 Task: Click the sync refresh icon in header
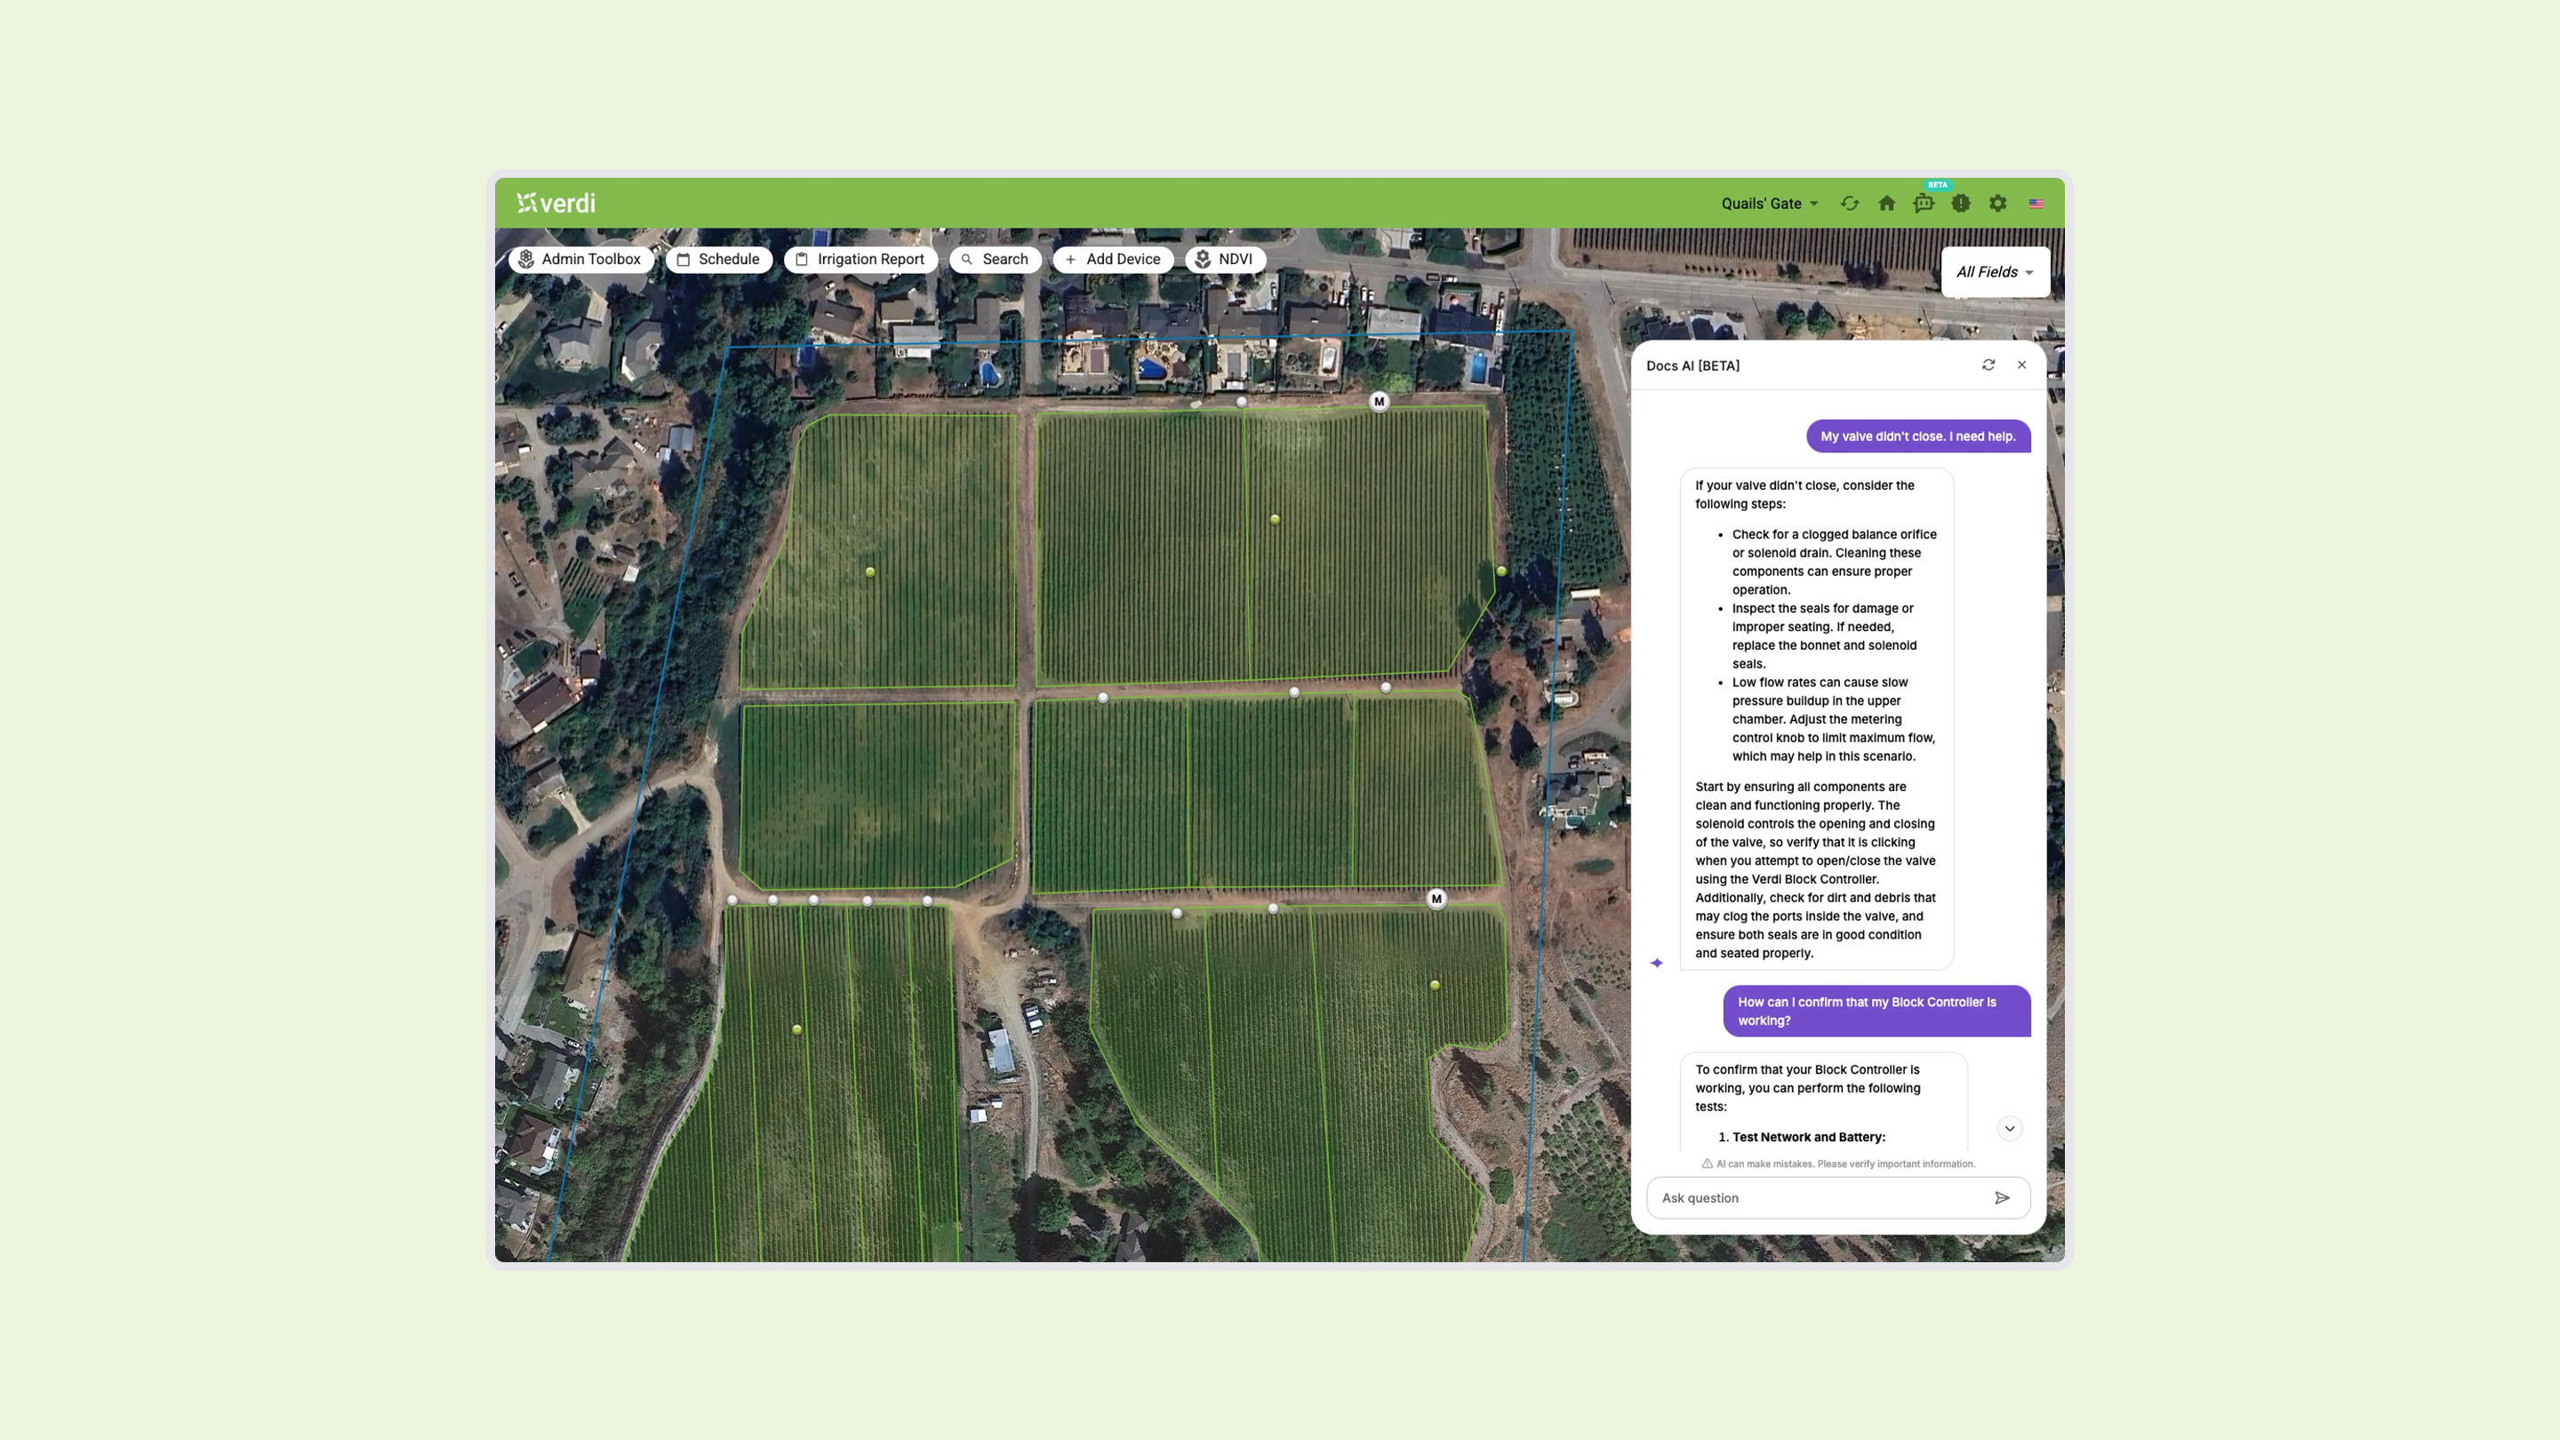[x=1850, y=204]
